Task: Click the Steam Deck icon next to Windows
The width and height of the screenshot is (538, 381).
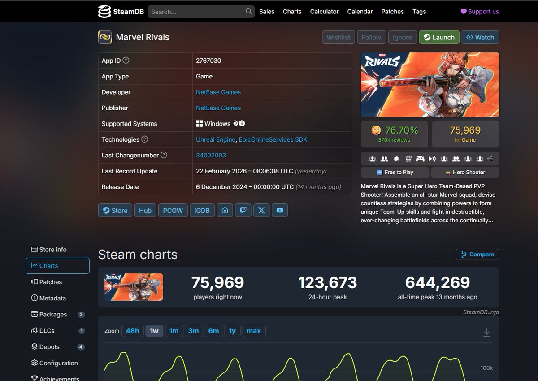Action: (235, 123)
